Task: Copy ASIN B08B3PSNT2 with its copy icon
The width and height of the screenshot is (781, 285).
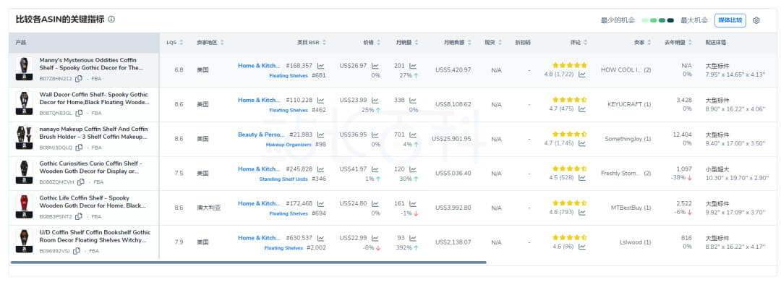Action: 79,216
